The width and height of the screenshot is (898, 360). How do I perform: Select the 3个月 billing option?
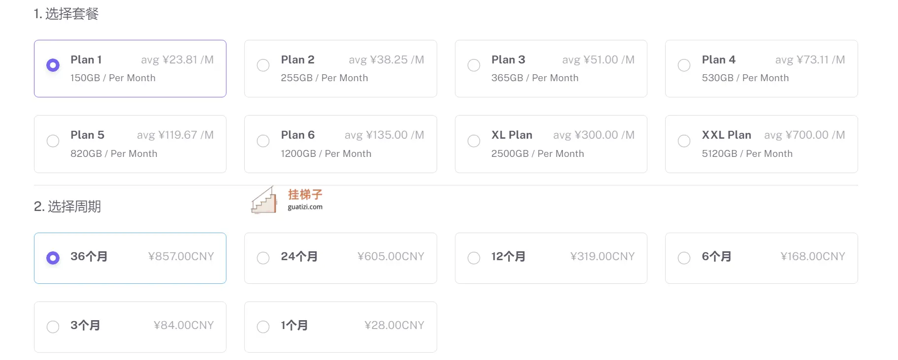coord(53,327)
